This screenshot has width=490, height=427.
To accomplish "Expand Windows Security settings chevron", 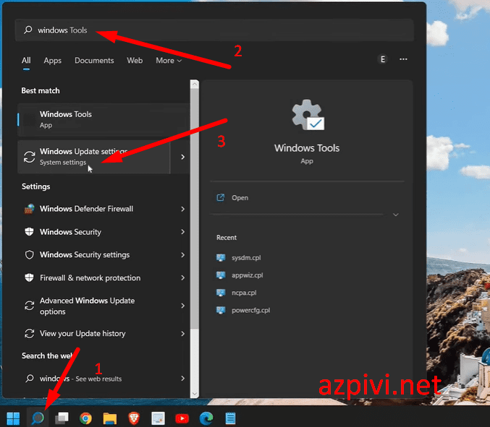I will coord(183,255).
